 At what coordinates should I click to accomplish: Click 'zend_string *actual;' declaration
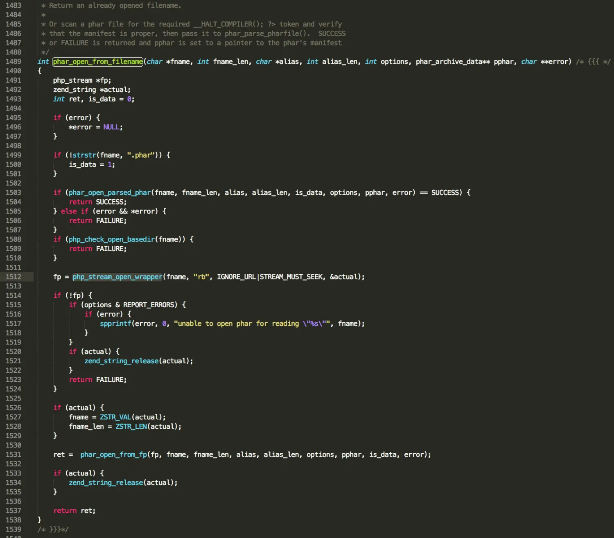[92, 90]
